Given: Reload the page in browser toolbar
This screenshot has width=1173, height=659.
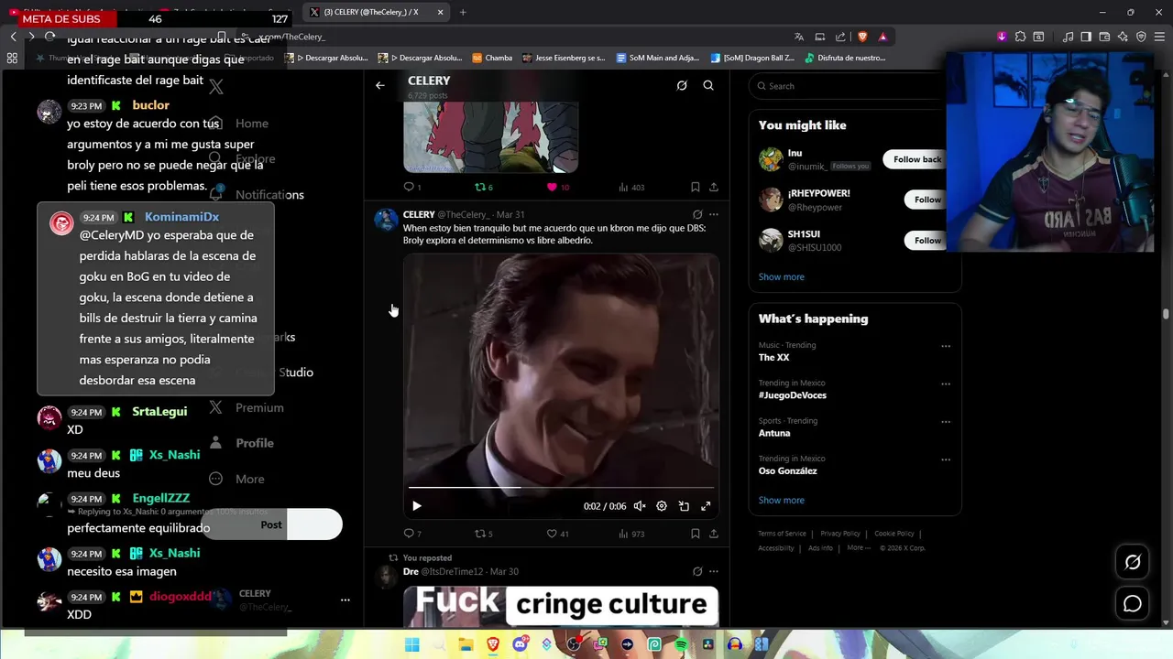Looking at the screenshot, I should 49,37.
